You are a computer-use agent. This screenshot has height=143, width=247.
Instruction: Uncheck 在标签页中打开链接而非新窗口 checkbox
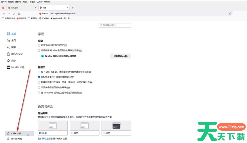point(39,77)
